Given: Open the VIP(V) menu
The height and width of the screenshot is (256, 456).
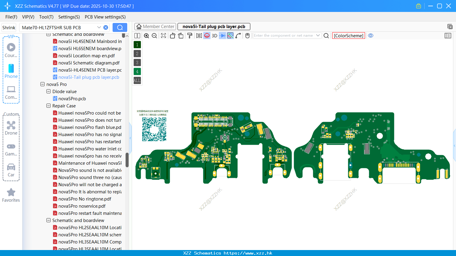Looking at the screenshot, I should point(28,17).
